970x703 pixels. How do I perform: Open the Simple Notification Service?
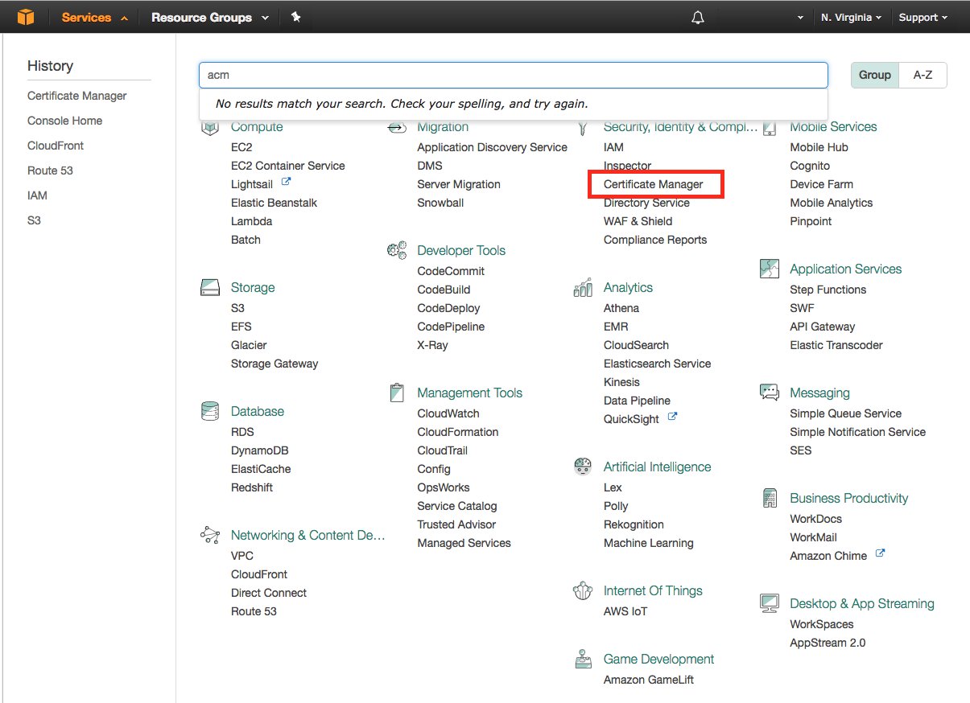click(858, 432)
